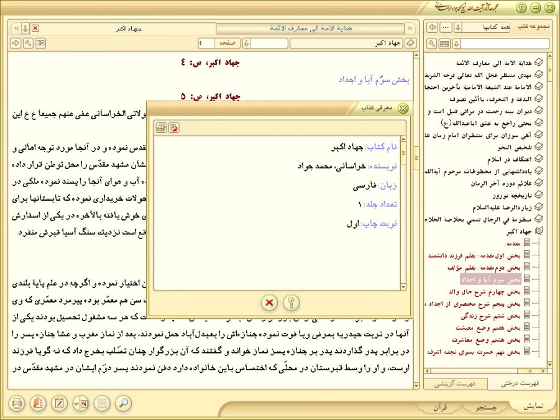
Task: Close the جهاد اکبر document tab
Action: (35, 28)
